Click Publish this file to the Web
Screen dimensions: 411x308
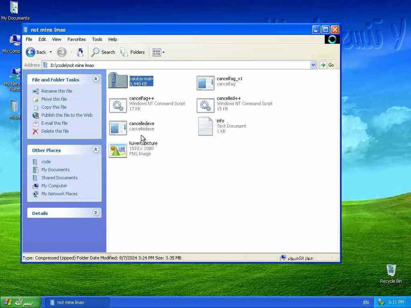(67, 115)
